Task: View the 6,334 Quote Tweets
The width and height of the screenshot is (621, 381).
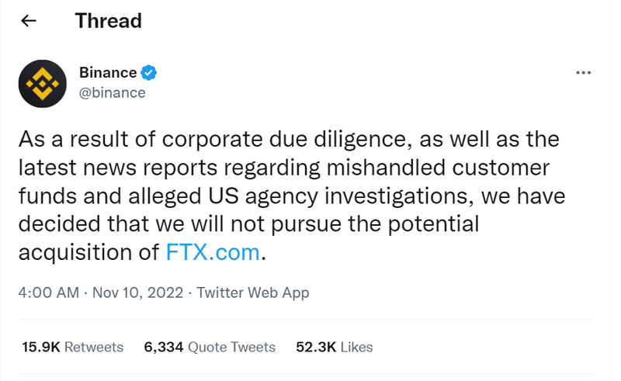Action: (210, 347)
